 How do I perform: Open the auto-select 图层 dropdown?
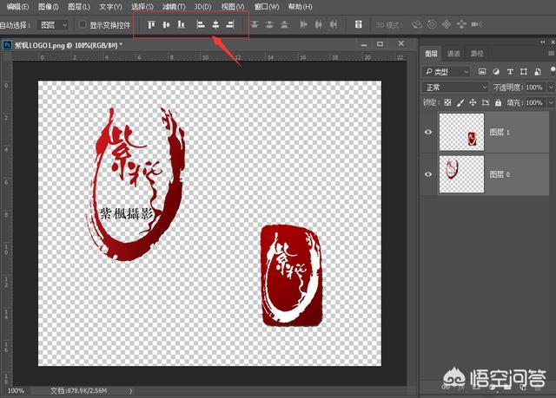pyautogui.click(x=52, y=25)
